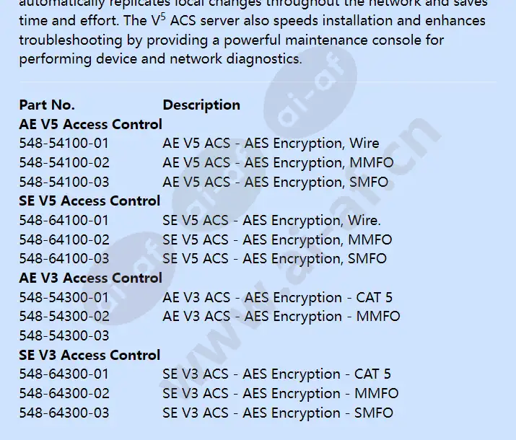Click the SE V3 Access Control heading
Viewport: 516px width, 440px height.
(89, 355)
